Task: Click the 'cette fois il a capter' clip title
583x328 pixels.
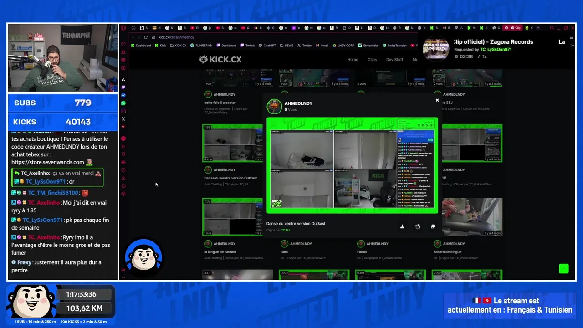Action: click(220, 102)
